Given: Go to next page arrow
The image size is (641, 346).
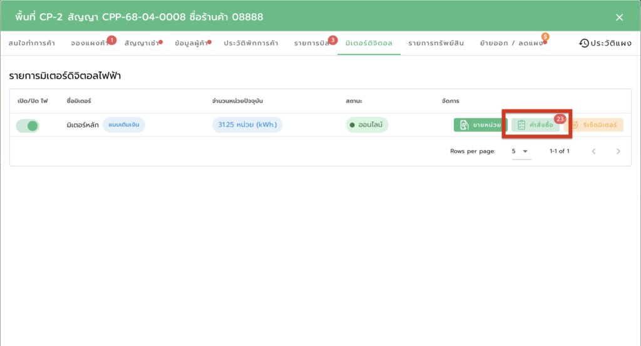Looking at the screenshot, I should [x=618, y=151].
